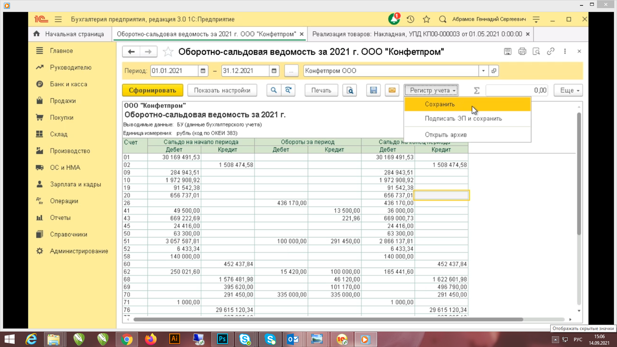617x347 pixels.
Task: Open the 1C main menu hamburger icon
Action: tap(58, 20)
